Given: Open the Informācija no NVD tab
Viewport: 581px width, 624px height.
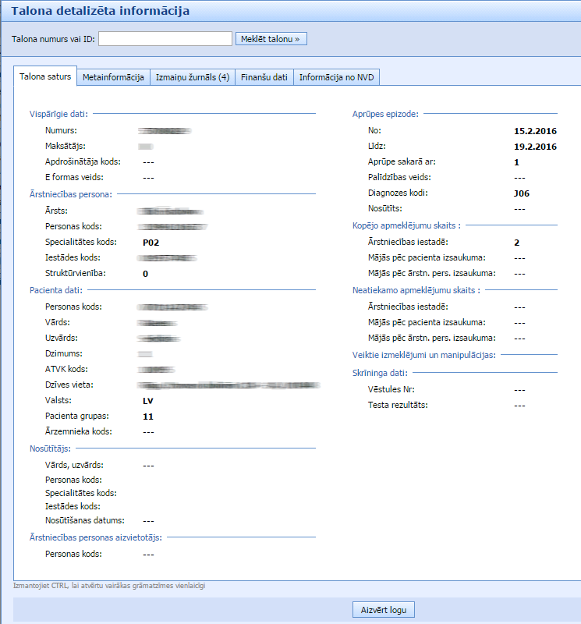Looking at the screenshot, I should point(337,77).
